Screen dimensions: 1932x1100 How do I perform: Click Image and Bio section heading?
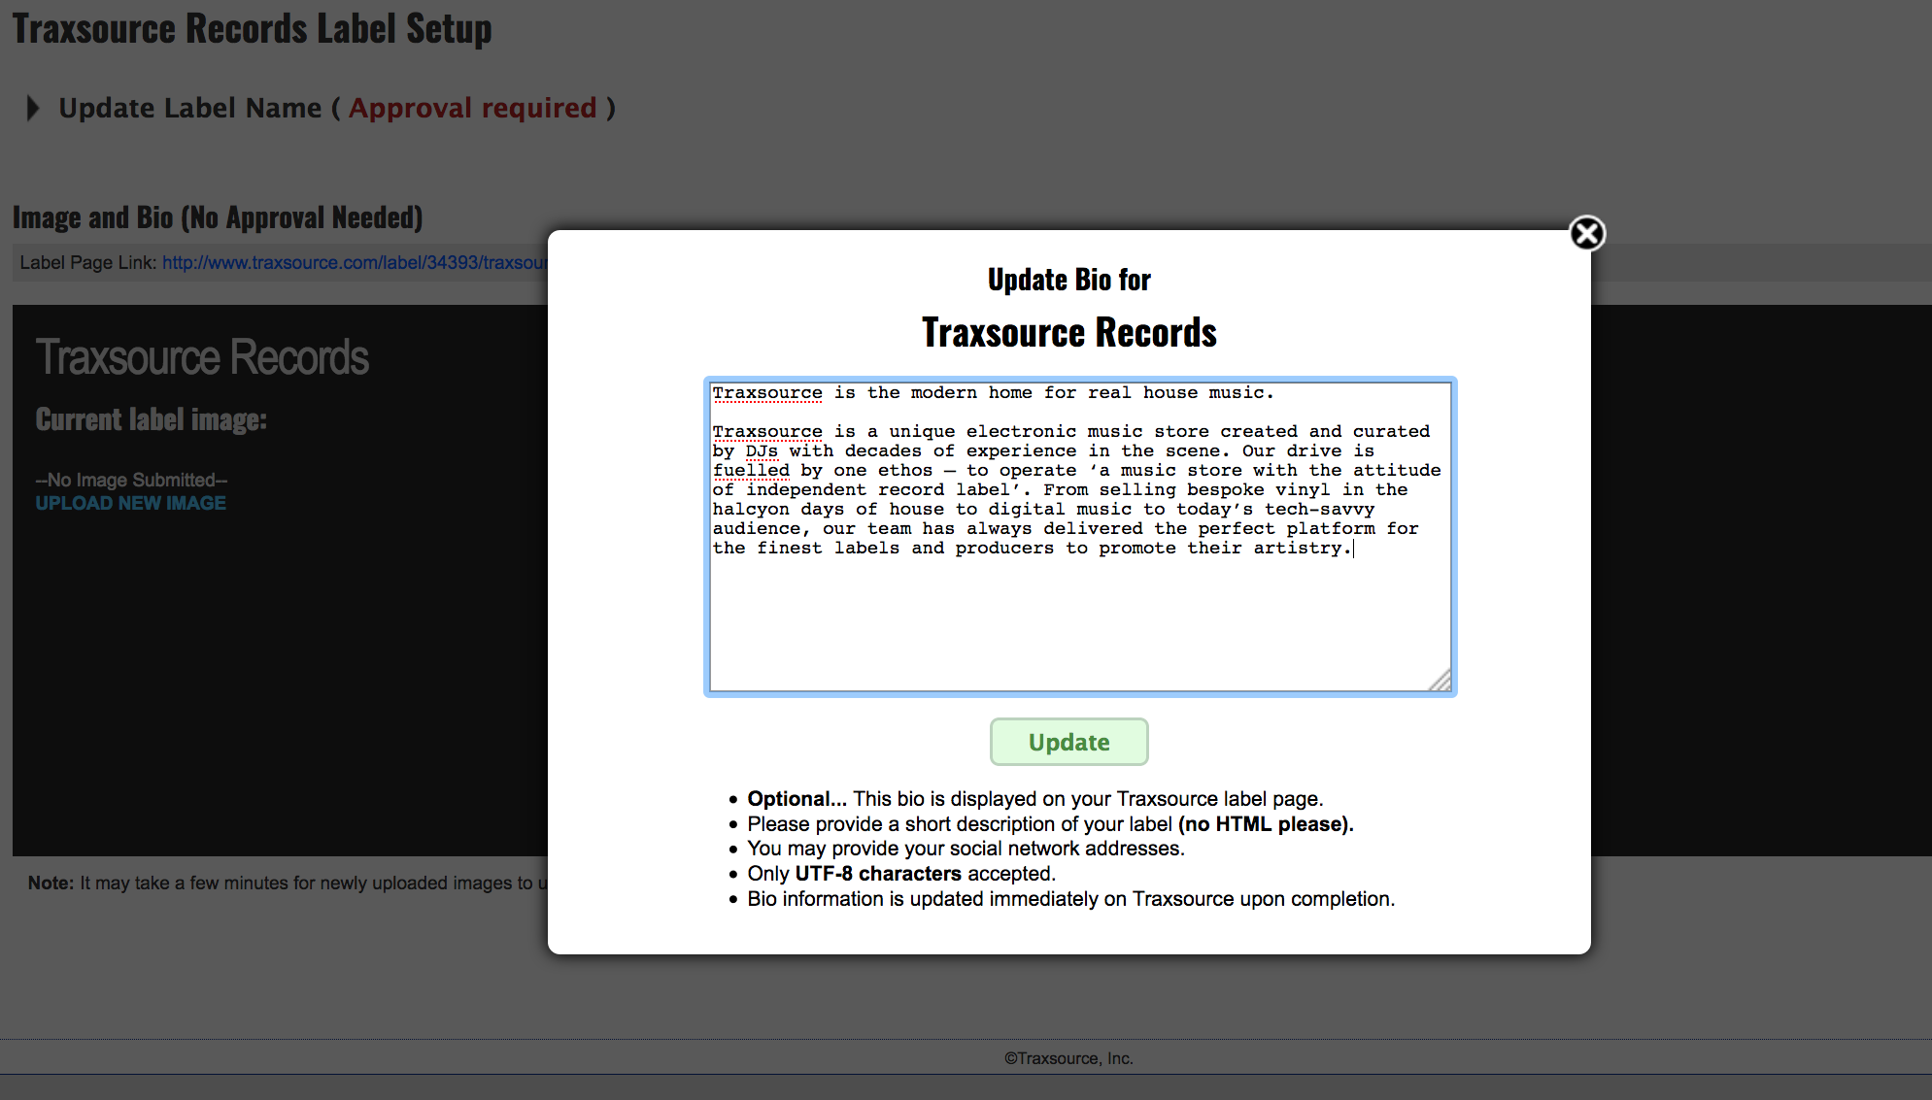[x=218, y=217]
